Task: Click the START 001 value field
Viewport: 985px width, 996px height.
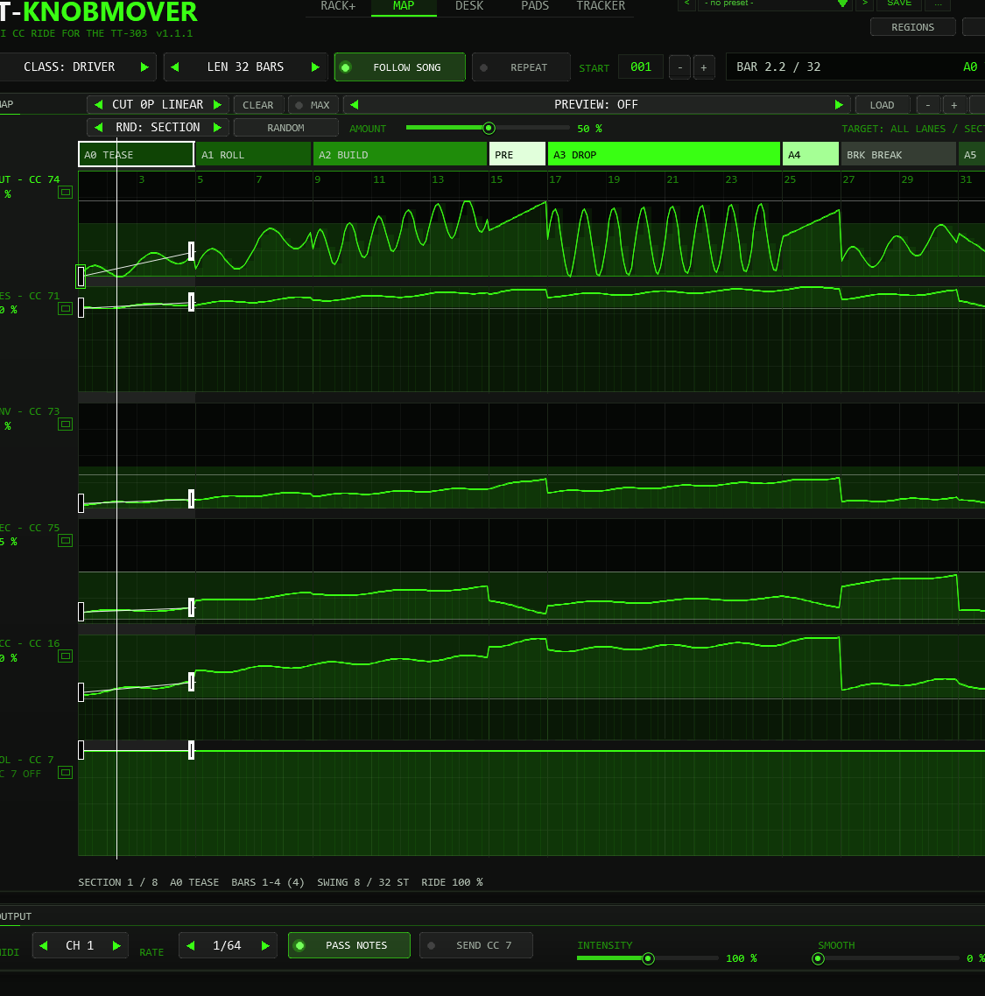Action: (x=641, y=67)
